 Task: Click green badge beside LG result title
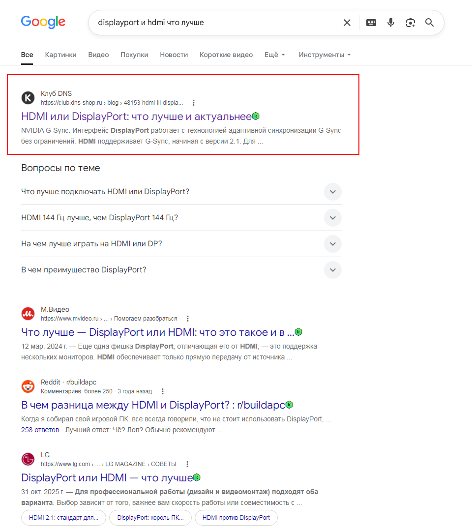[x=197, y=477]
